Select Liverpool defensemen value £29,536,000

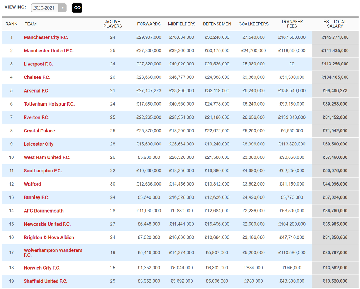217,64
